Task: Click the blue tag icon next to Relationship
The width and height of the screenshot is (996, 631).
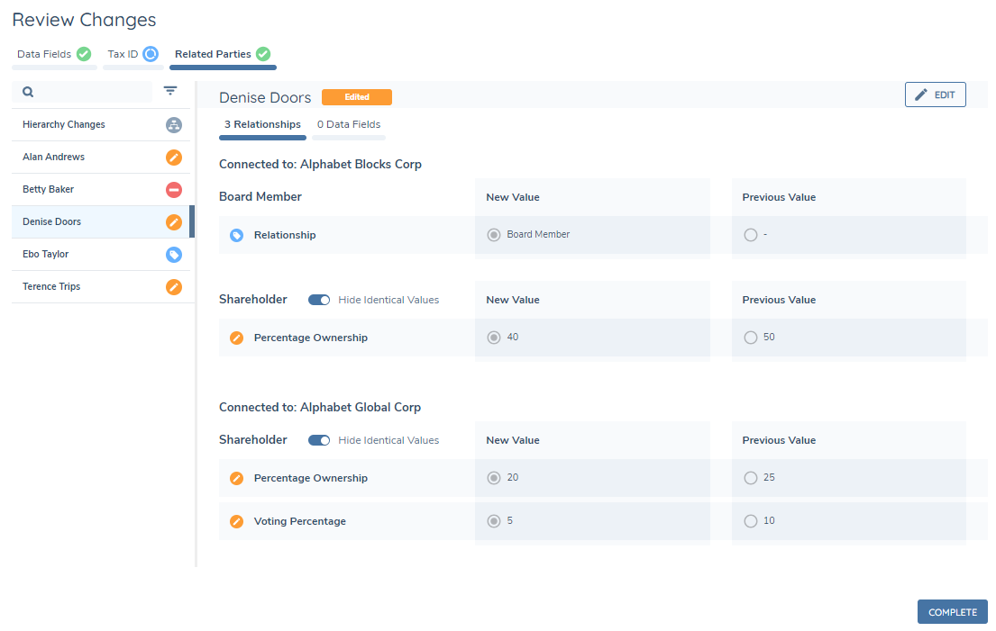Action: click(x=236, y=235)
